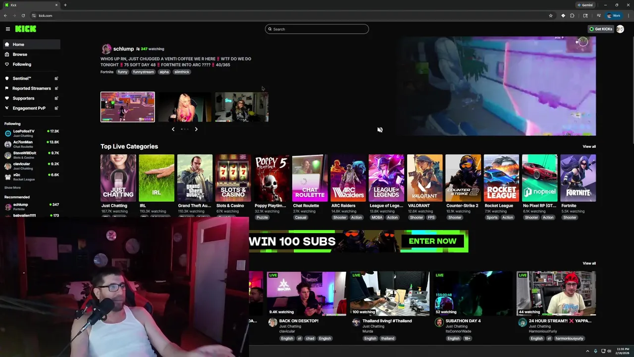Open the Chat Roulette category

(x=310, y=178)
